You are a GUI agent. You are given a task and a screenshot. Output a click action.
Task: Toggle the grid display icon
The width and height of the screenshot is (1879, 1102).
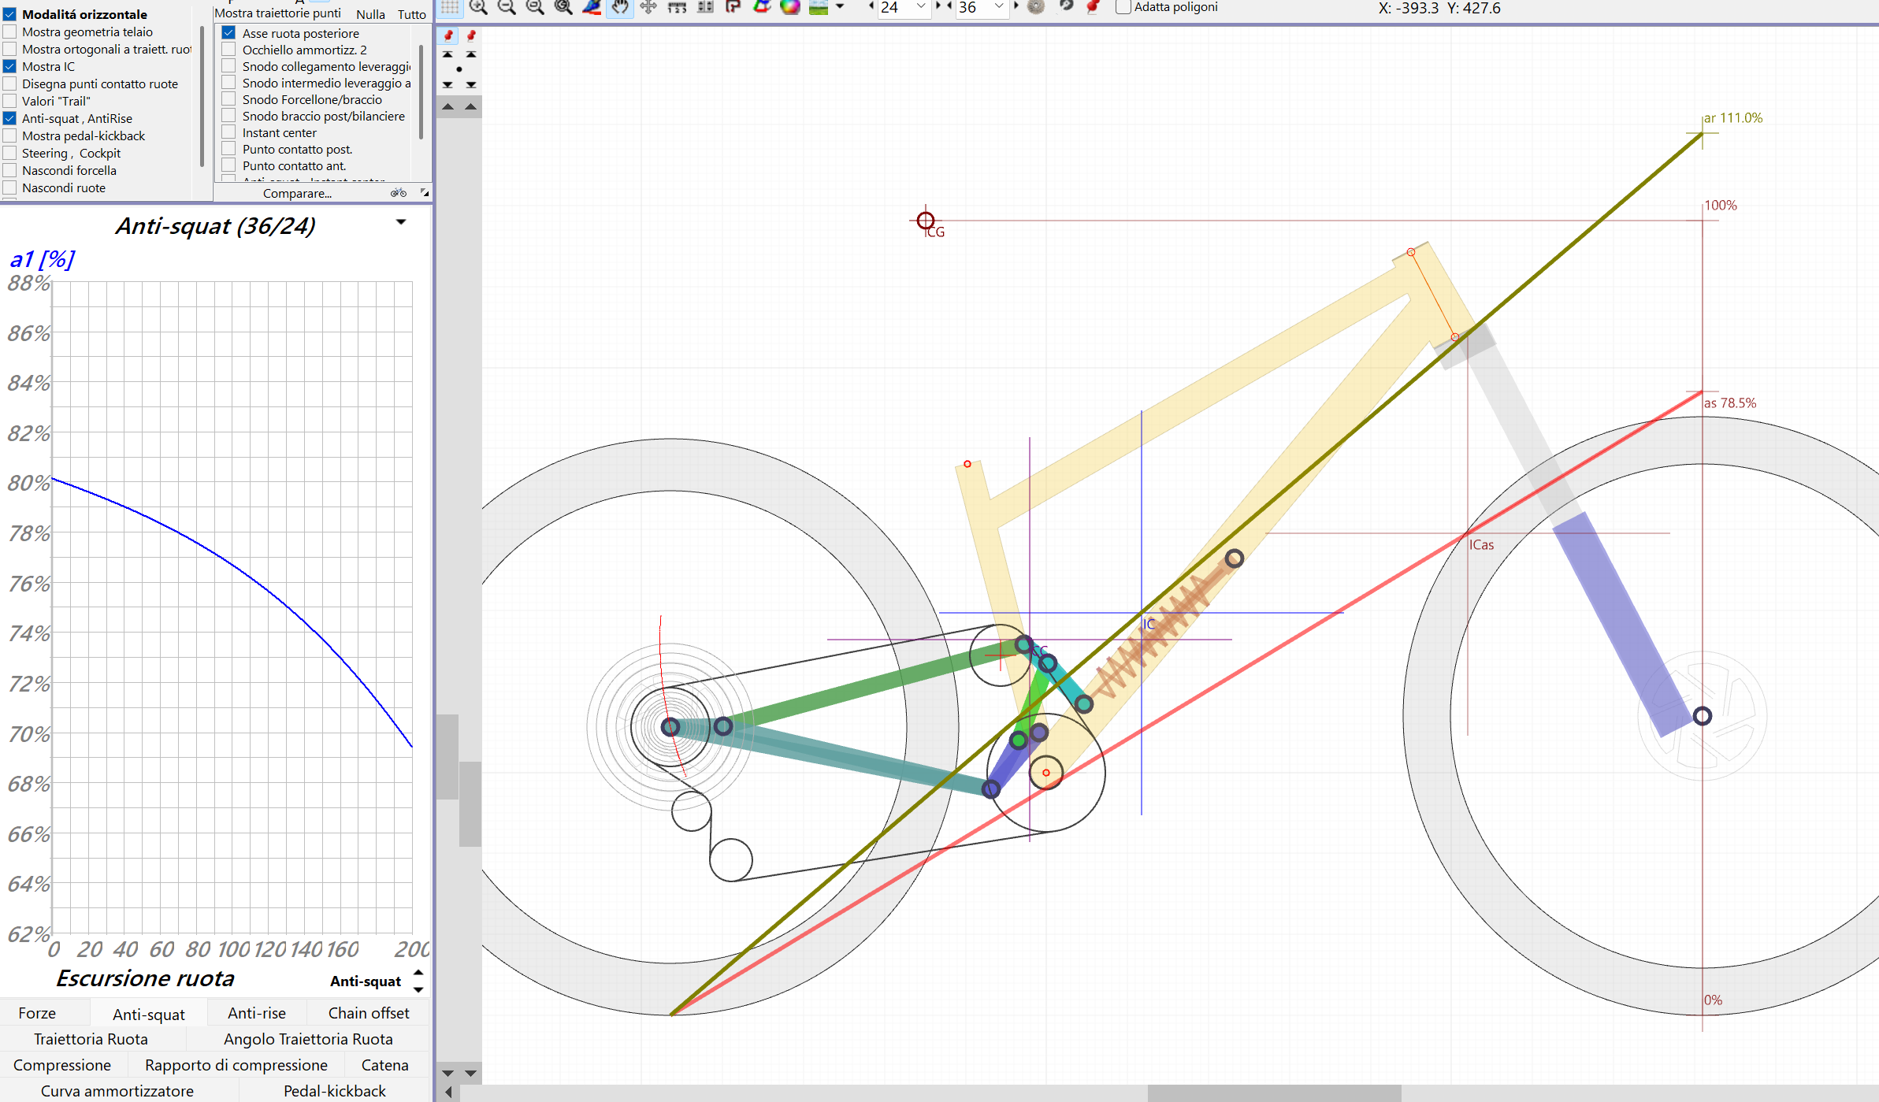450,7
